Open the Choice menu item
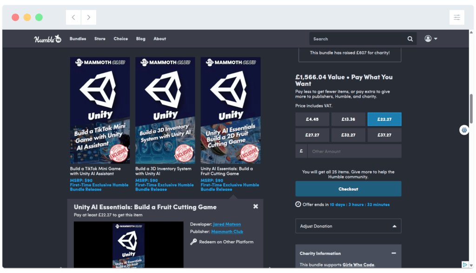 (x=120, y=39)
